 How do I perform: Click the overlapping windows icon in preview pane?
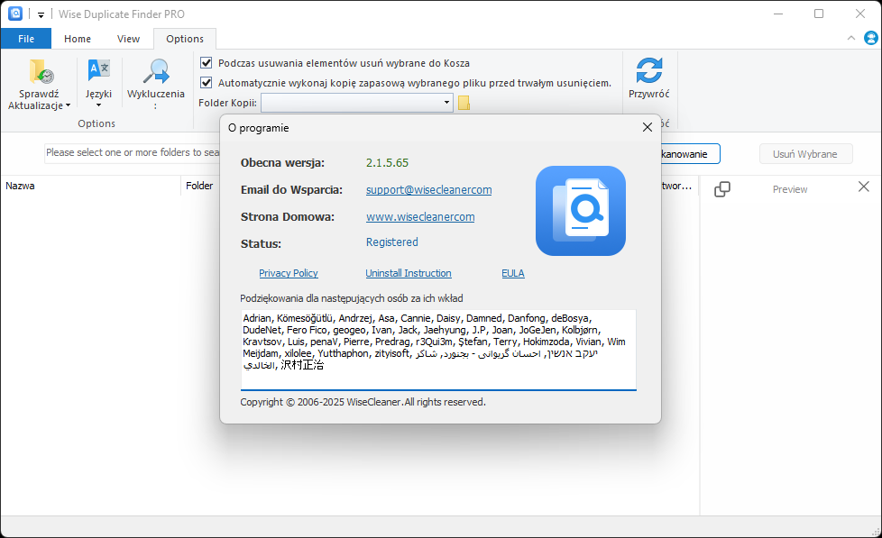tap(722, 189)
